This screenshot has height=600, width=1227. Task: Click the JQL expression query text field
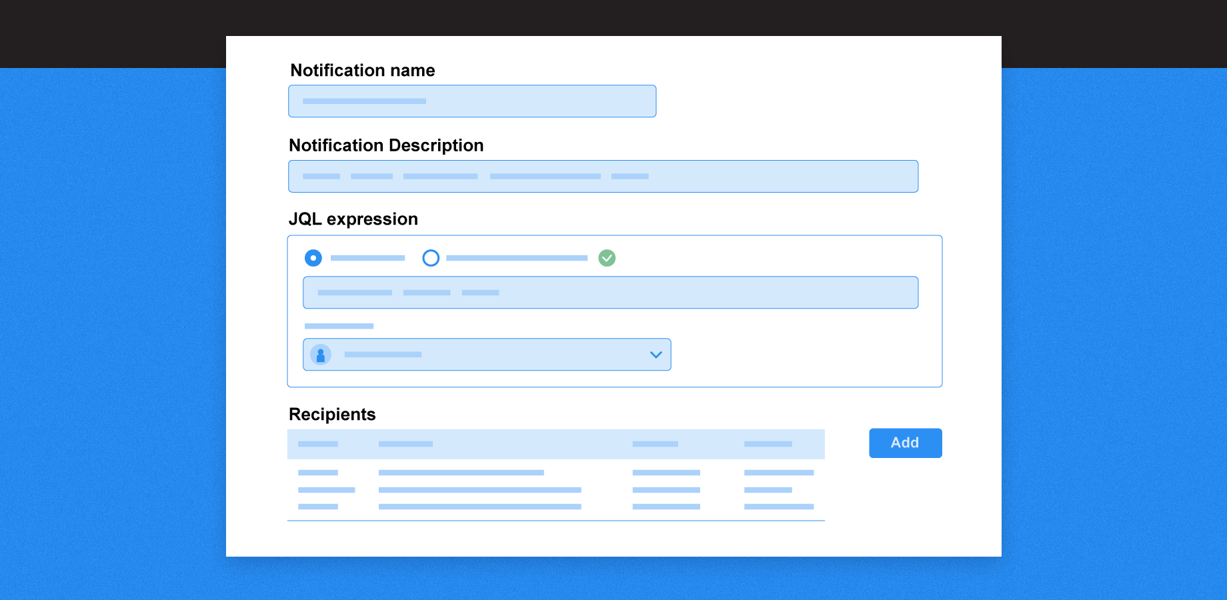pos(610,293)
